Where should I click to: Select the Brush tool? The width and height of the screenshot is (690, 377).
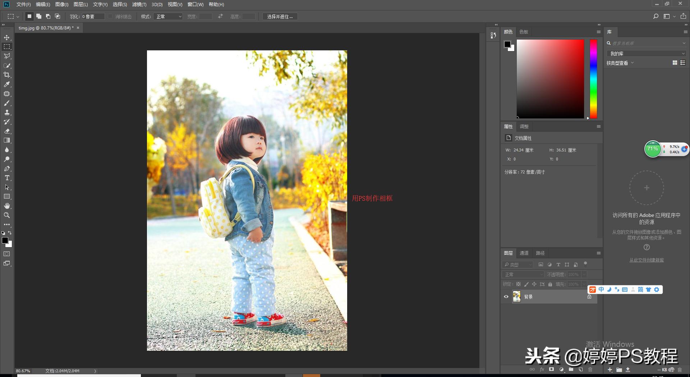(x=7, y=103)
